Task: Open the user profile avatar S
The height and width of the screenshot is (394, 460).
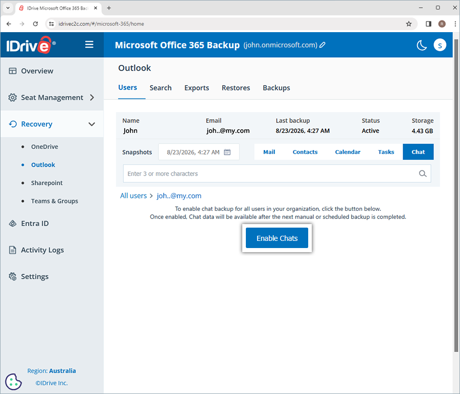Action: click(440, 45)
